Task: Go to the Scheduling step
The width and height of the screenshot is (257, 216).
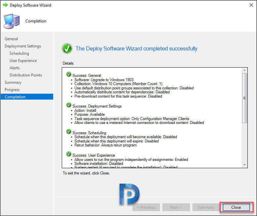Action: (x=19, y=53)
